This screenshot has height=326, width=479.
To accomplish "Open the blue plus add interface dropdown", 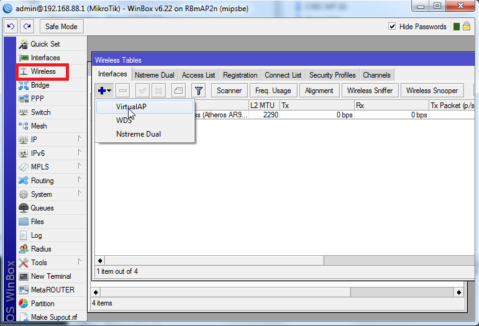I will coord(104,91).
